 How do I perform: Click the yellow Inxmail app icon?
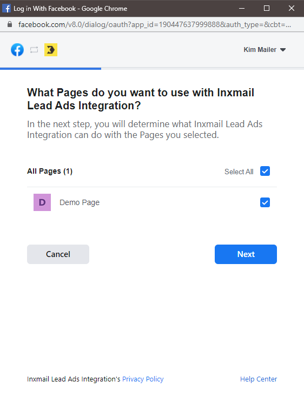[51, 50]
